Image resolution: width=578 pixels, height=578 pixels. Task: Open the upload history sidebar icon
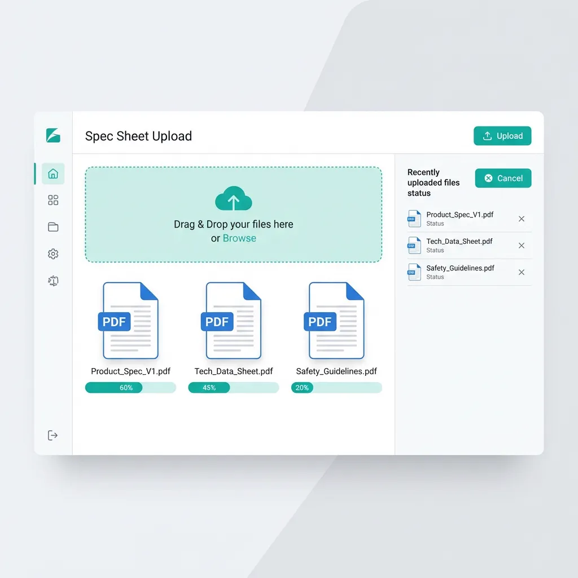click(52, 281)
